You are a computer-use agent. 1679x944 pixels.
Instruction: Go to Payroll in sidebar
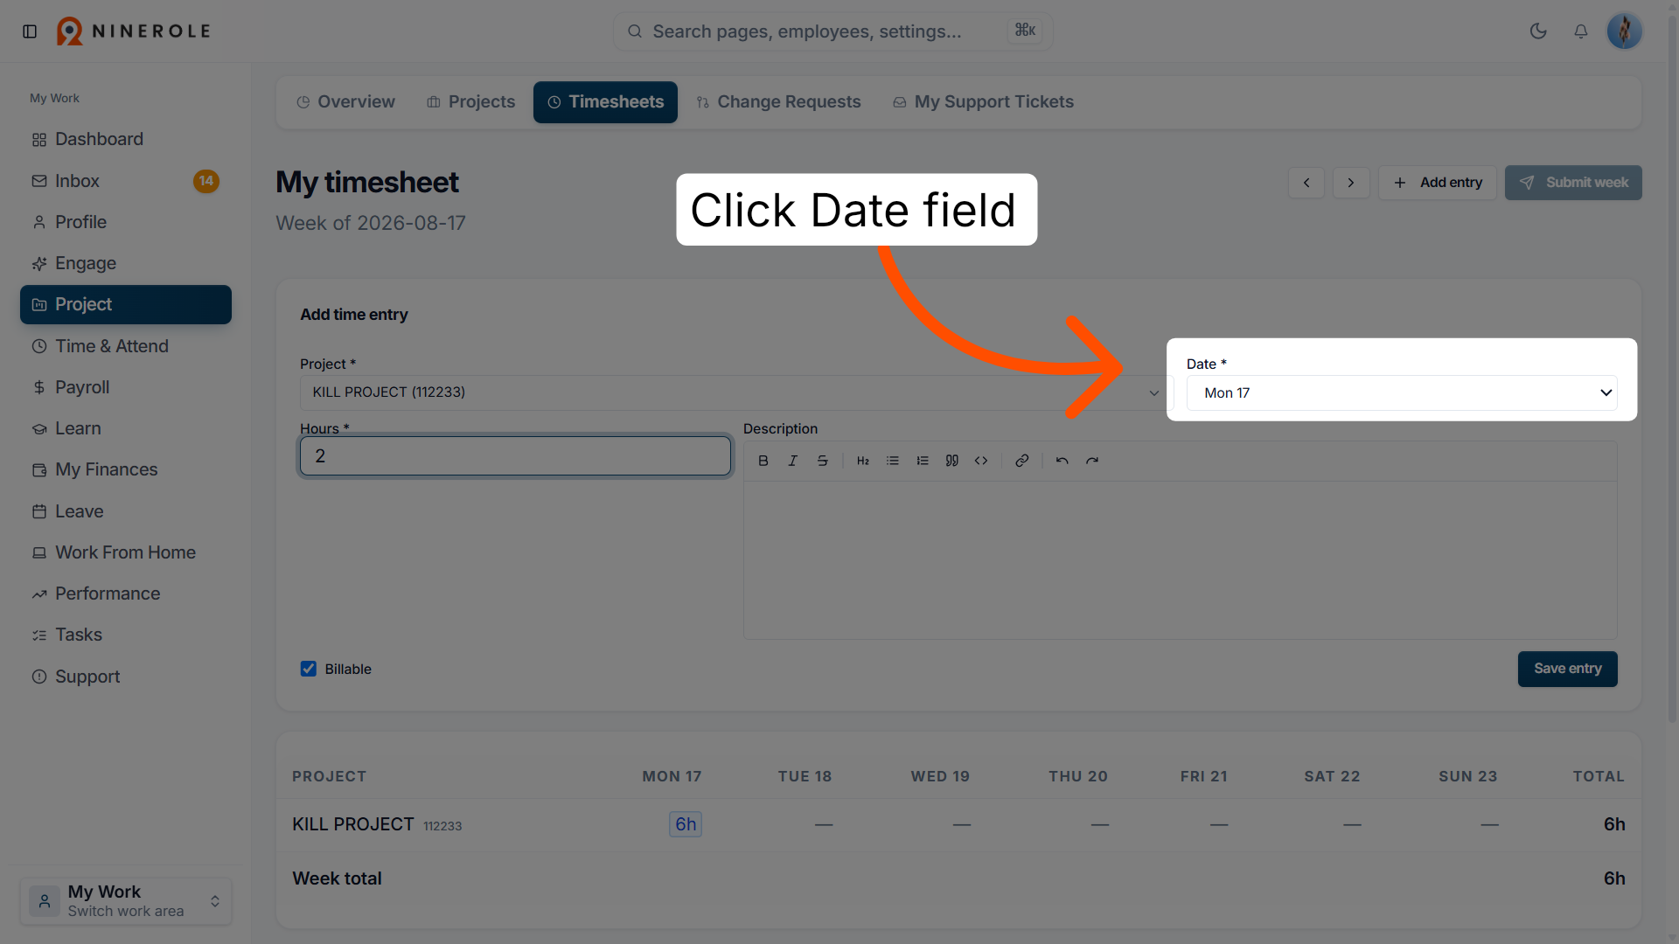[x=126, y=387]
